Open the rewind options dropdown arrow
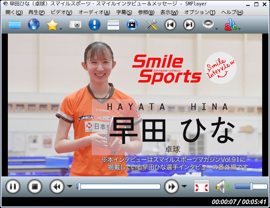 coord(70,187)
